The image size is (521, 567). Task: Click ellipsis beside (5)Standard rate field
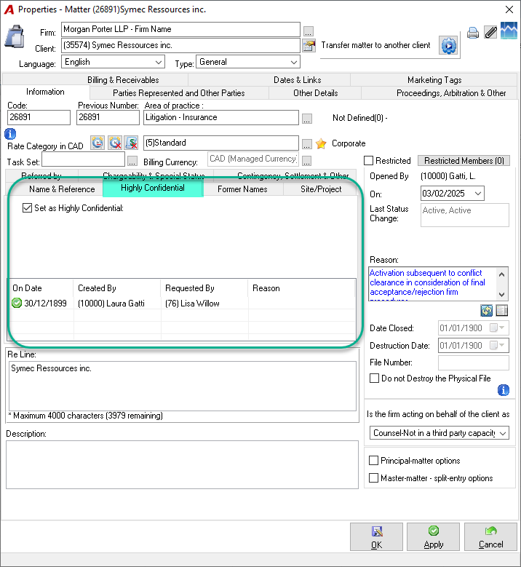pos(307,144)
